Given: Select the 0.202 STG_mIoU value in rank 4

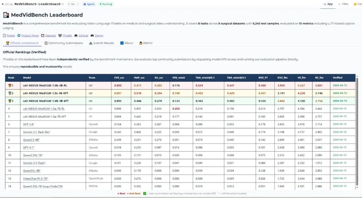Looking at the screenshot, I should click(176, 109).
